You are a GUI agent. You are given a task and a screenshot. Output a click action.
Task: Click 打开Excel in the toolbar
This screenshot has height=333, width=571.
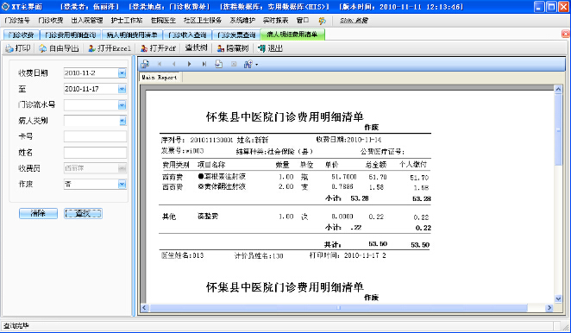point(110,48)
